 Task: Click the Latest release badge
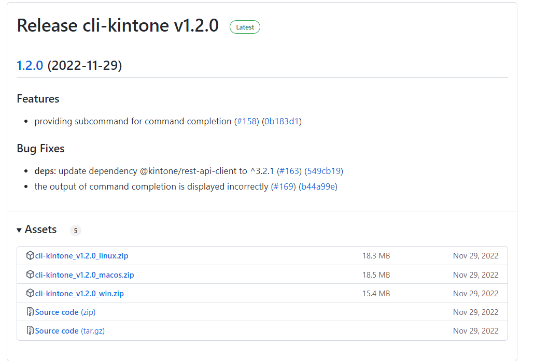(244, 27)
